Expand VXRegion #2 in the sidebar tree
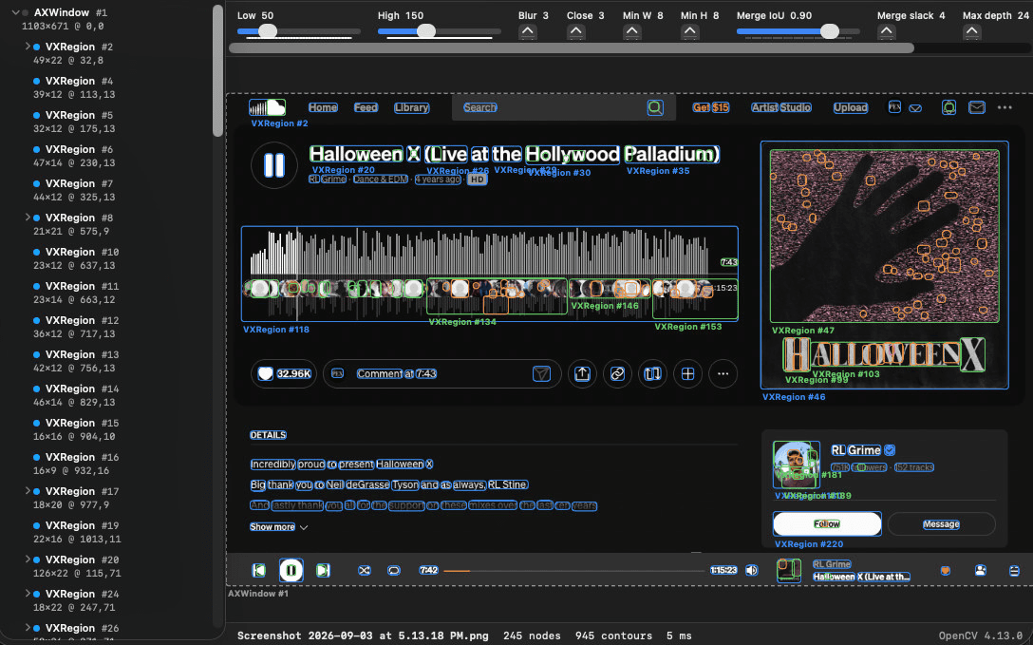Screen dimensions: 1033x645 pyautogui.click(x=28, y=47)
